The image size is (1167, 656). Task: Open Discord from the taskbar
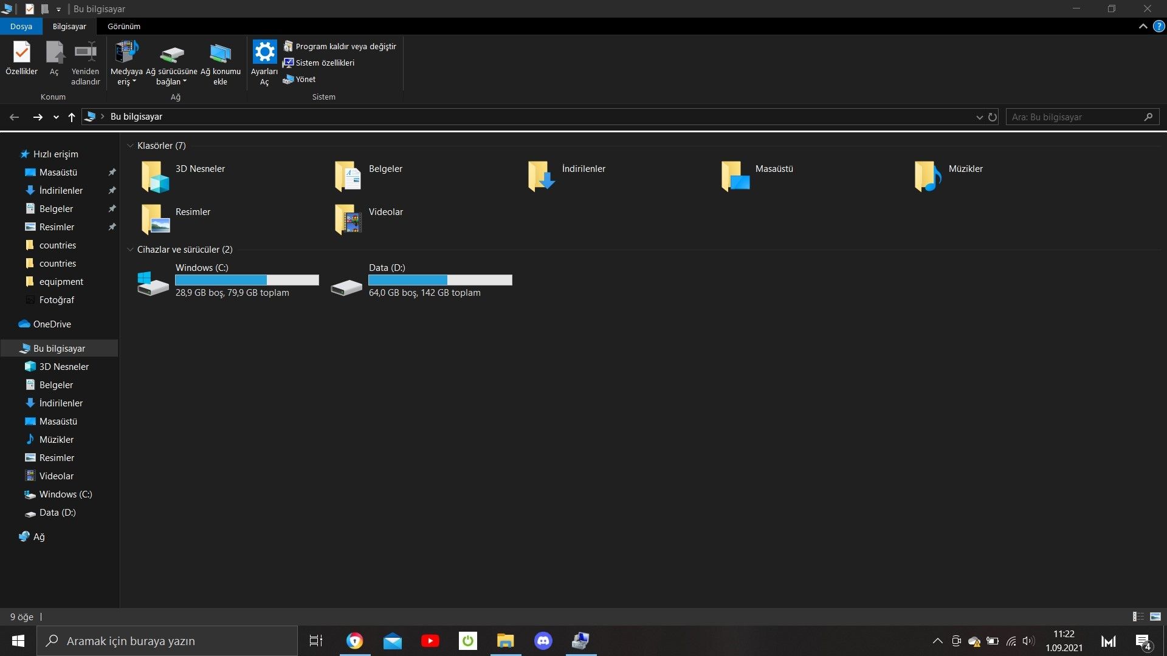click(543, 641)
